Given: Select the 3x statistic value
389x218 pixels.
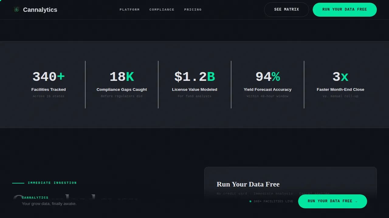Looking at the screenshot, I should coord(340,77).
